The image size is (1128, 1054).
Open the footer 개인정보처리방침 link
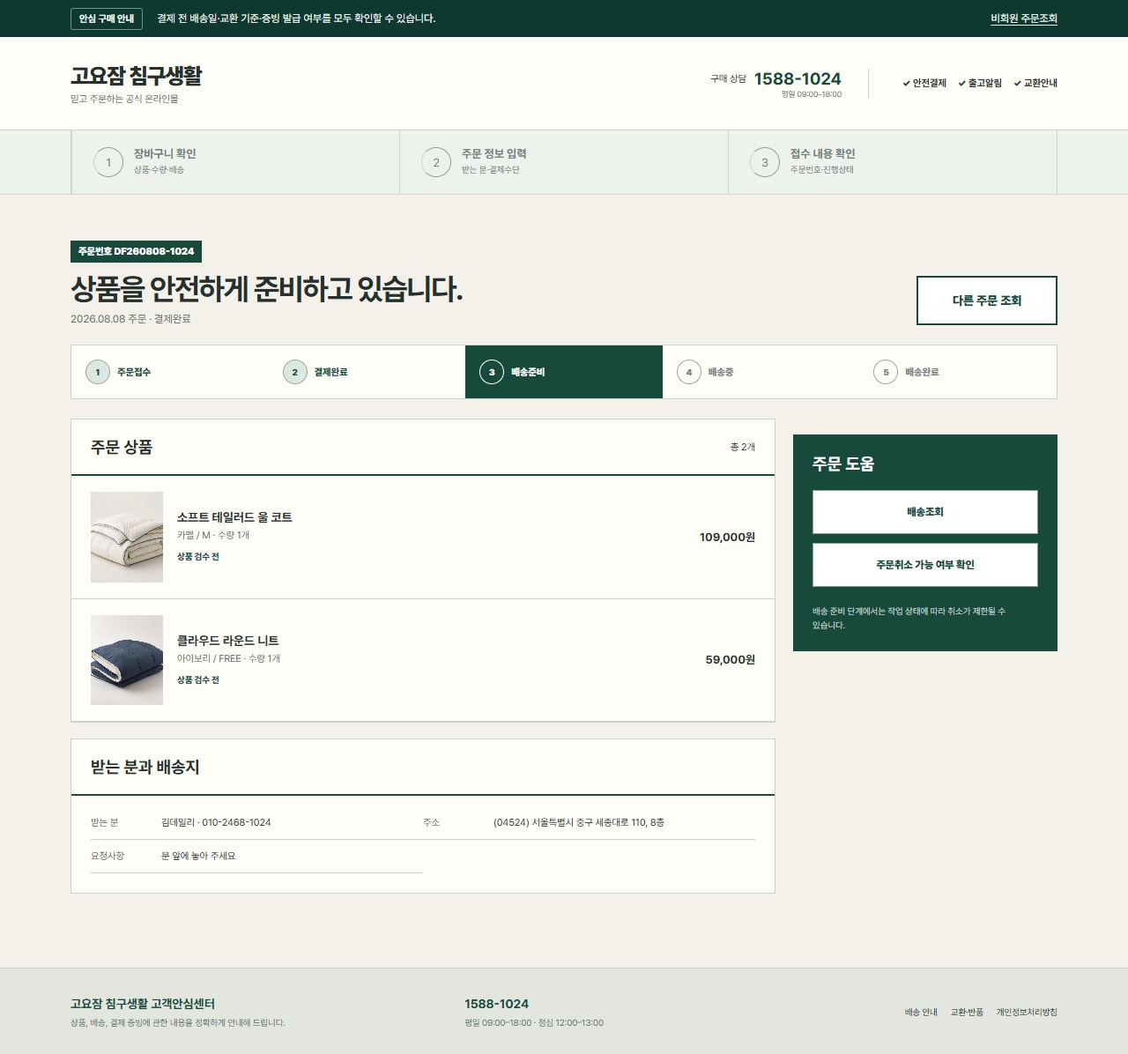1027,1013
